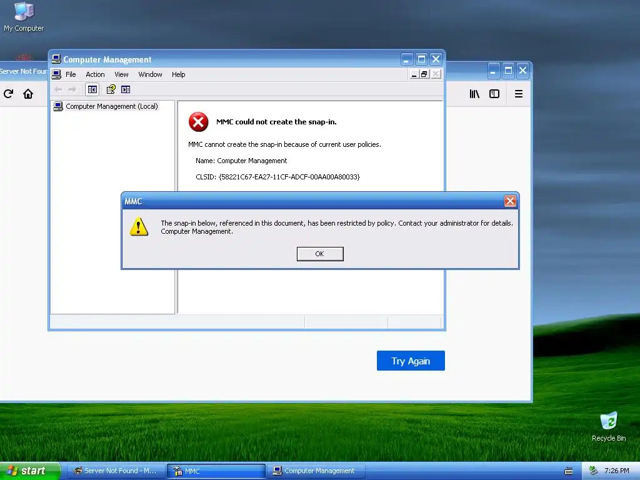Select Computer Management (Local) tree node
The image size is (640, 480).
(106, 106)
